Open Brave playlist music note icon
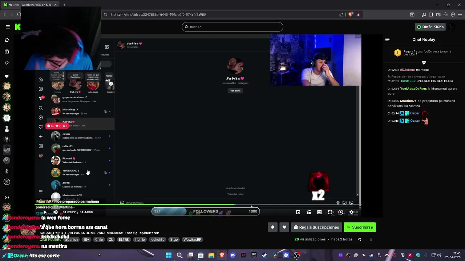 424,14
